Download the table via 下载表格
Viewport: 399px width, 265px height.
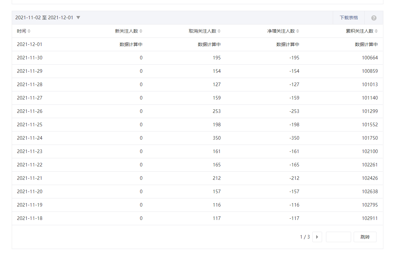click(x=348, y=18)
